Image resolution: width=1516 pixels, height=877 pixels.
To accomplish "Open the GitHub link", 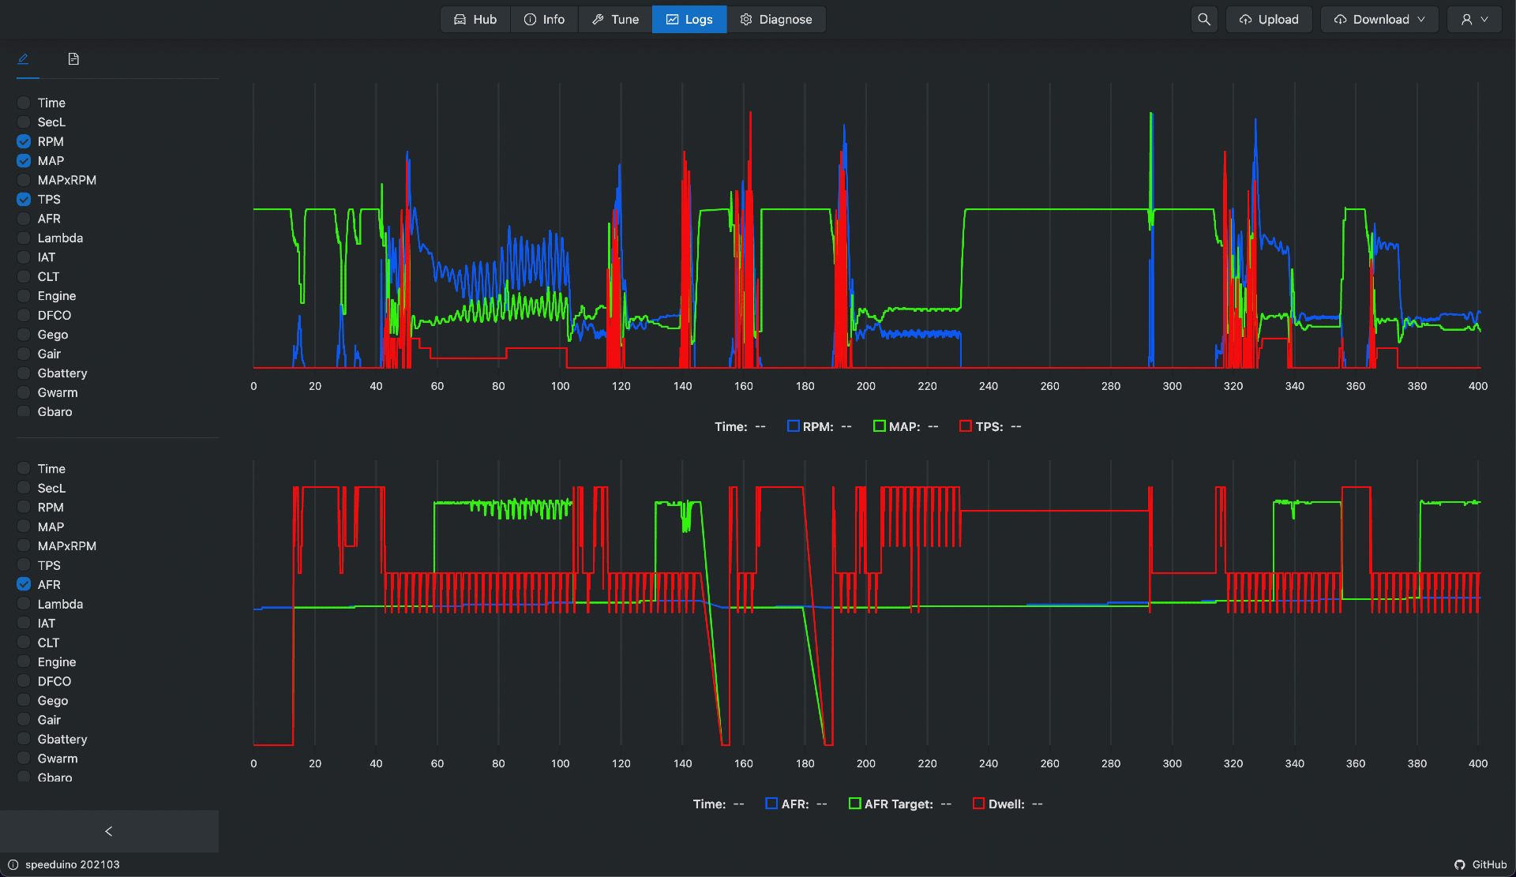I will click(x=1481, y=864).
